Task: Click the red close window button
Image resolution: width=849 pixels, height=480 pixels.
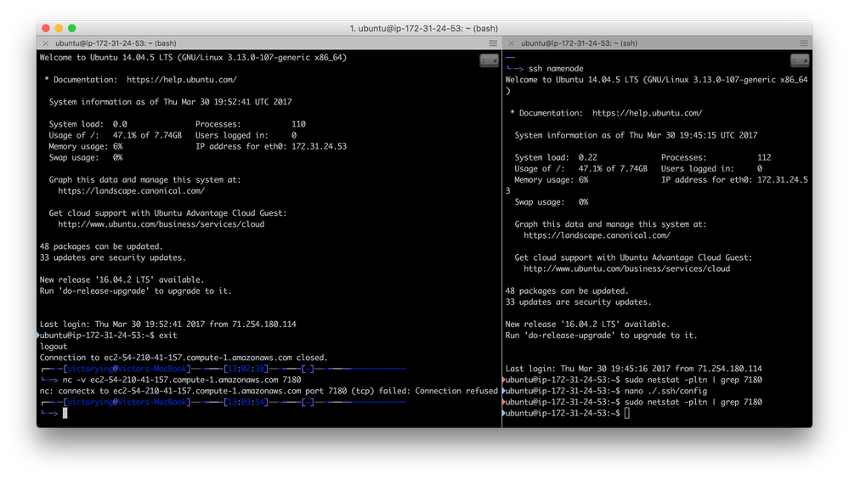Action: (46, 28)
